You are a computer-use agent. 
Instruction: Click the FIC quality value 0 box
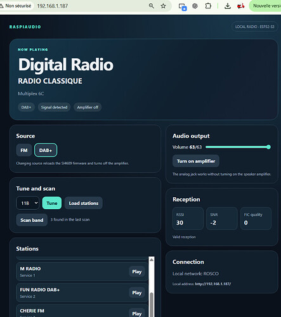[256, 219]
